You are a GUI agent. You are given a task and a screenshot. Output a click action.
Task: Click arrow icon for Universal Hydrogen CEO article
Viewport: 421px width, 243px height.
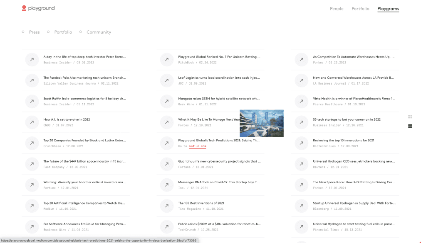click(302, 164)
